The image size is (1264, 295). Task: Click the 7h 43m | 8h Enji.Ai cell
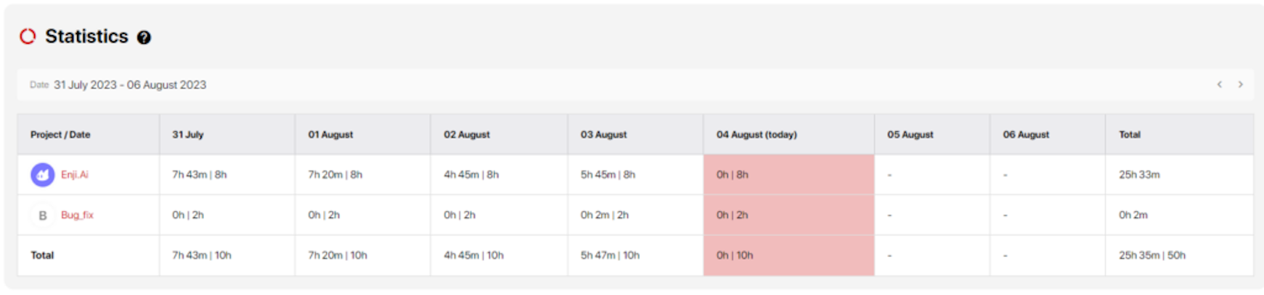[x=227, y=175]
